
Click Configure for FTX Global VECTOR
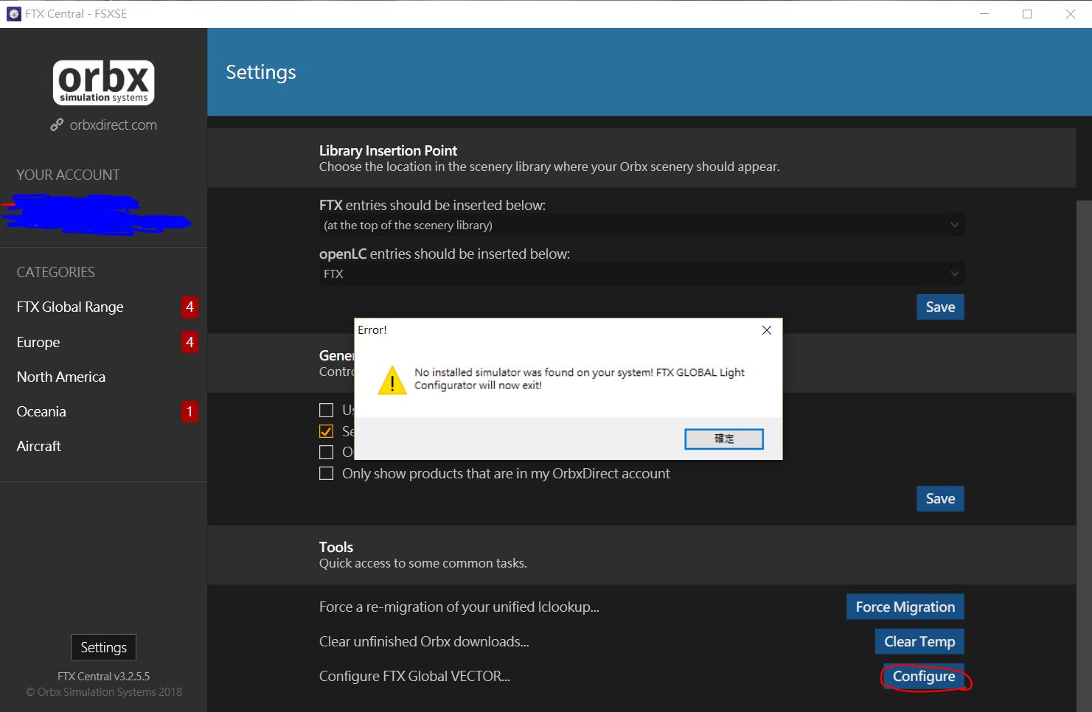[924, 676]
